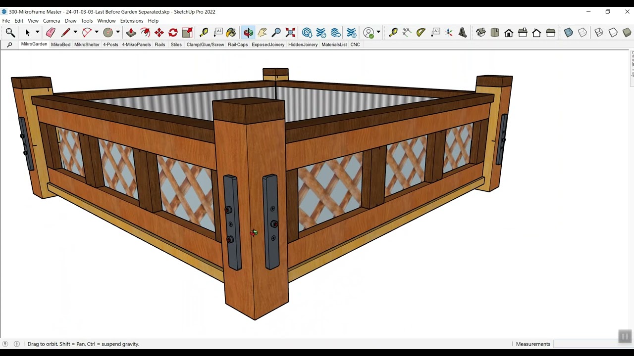Open 3D Warehouse from toolbar
Image resolution: width=634 pixels, height=356 pixels.
click(307, 33)
